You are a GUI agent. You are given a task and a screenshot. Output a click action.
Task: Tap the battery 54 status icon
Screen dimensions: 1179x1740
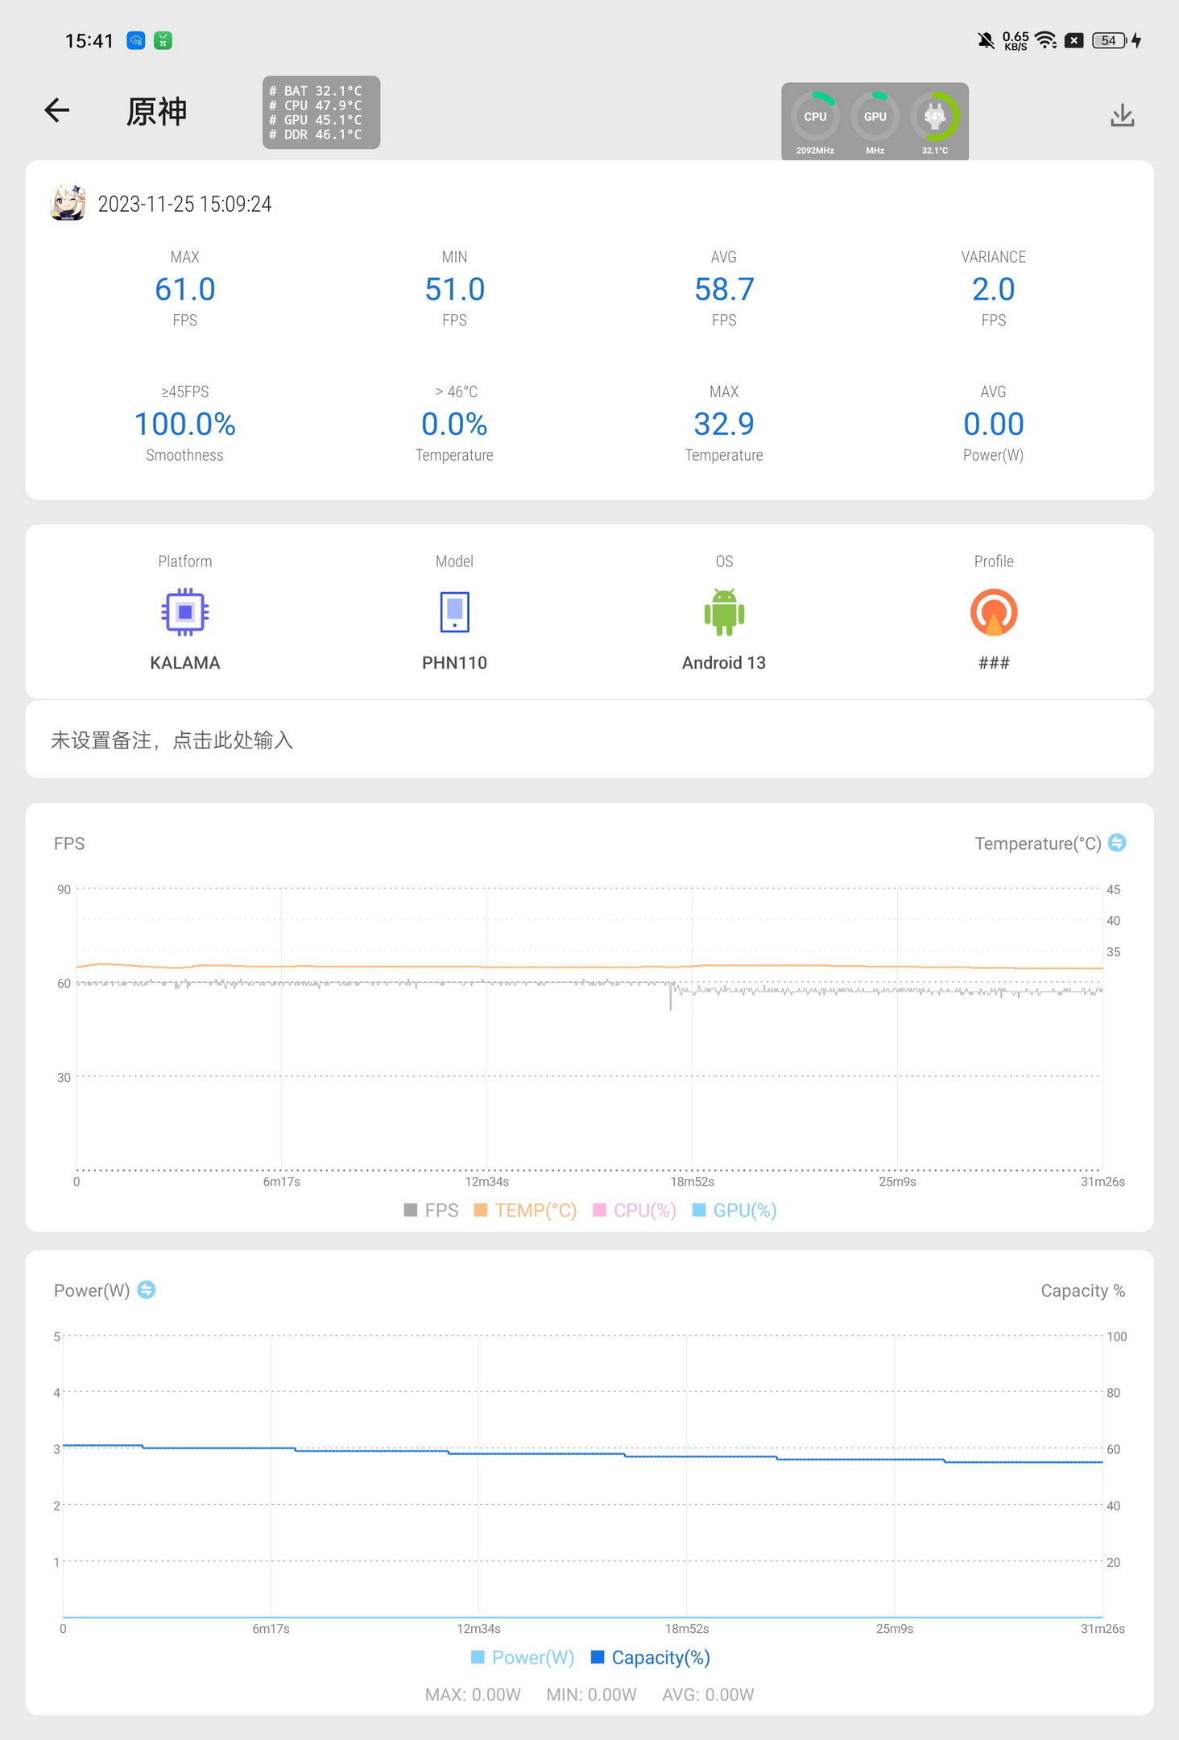point(1110,40)
